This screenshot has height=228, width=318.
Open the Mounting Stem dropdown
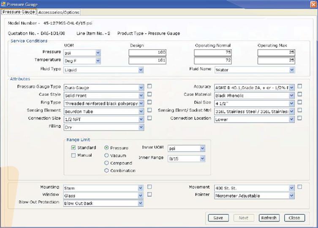click(x=103, y=188)
